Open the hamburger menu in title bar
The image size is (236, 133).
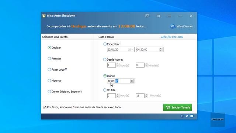coord(169,16)
